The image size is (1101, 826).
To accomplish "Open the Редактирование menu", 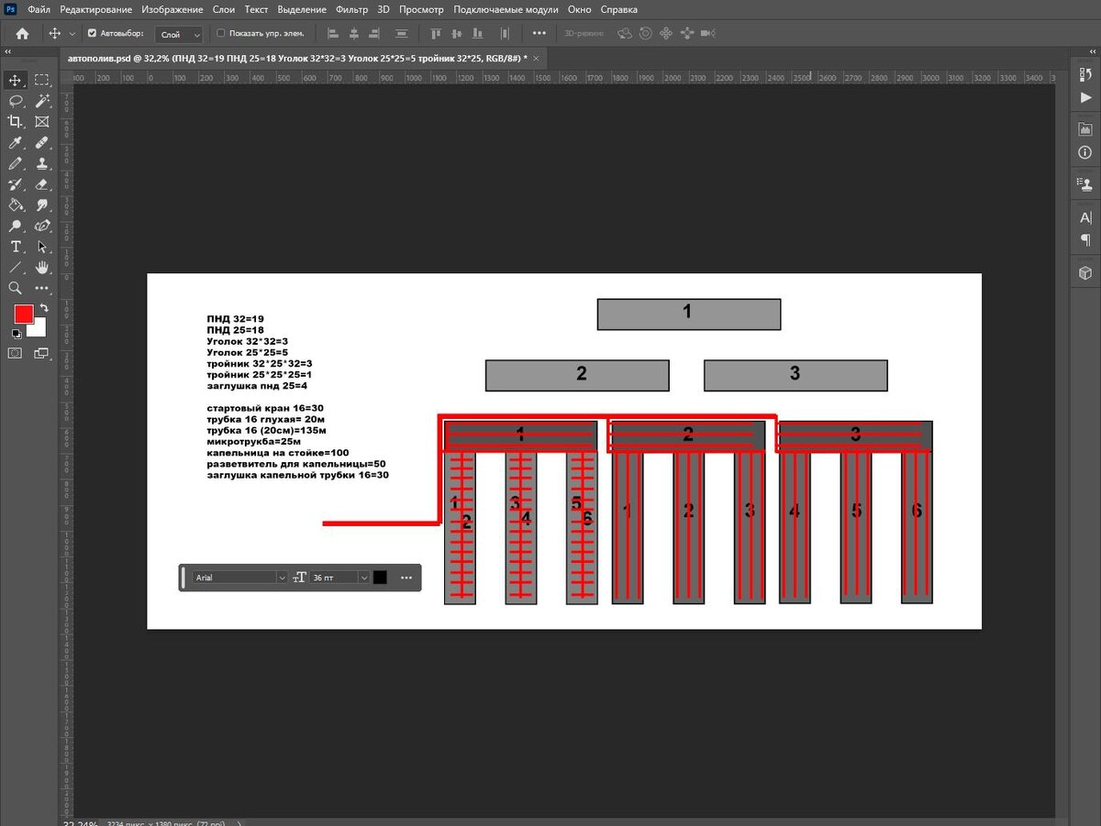I will (x=95, y=9).
